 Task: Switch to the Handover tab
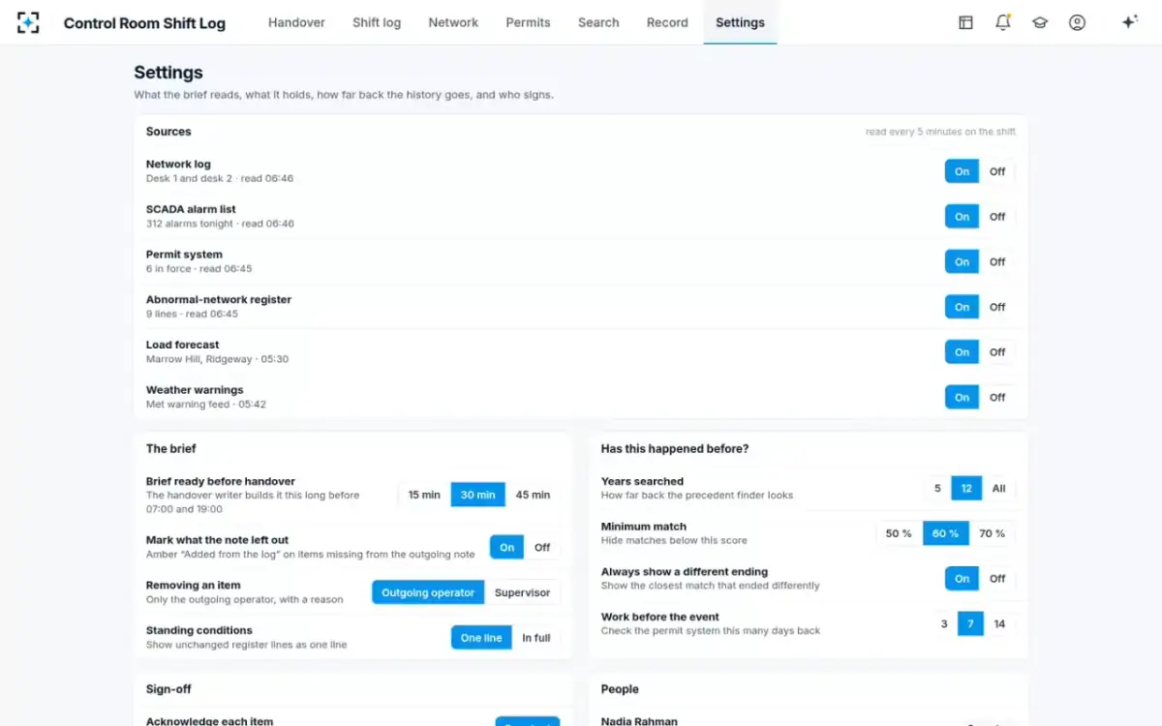coord(296,22)
